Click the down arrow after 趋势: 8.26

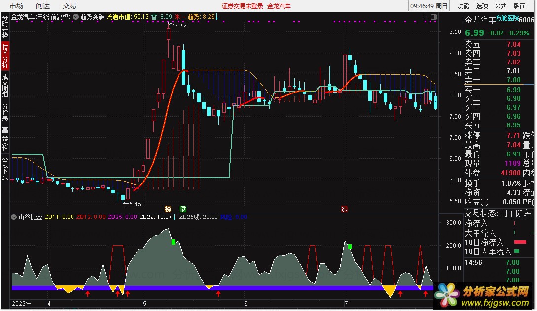point(217,16)
